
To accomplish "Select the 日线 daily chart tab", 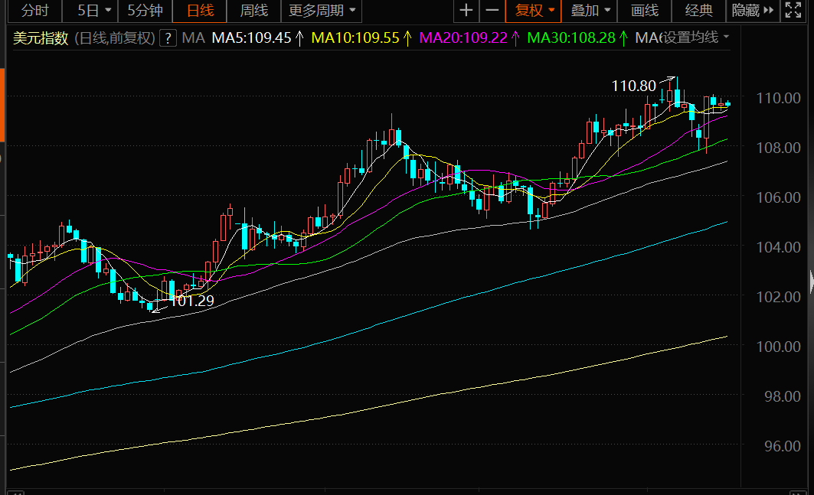I will [201, 11].
